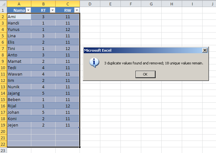Select column G header
Screen dimensions: 216x153
(151, 4)
